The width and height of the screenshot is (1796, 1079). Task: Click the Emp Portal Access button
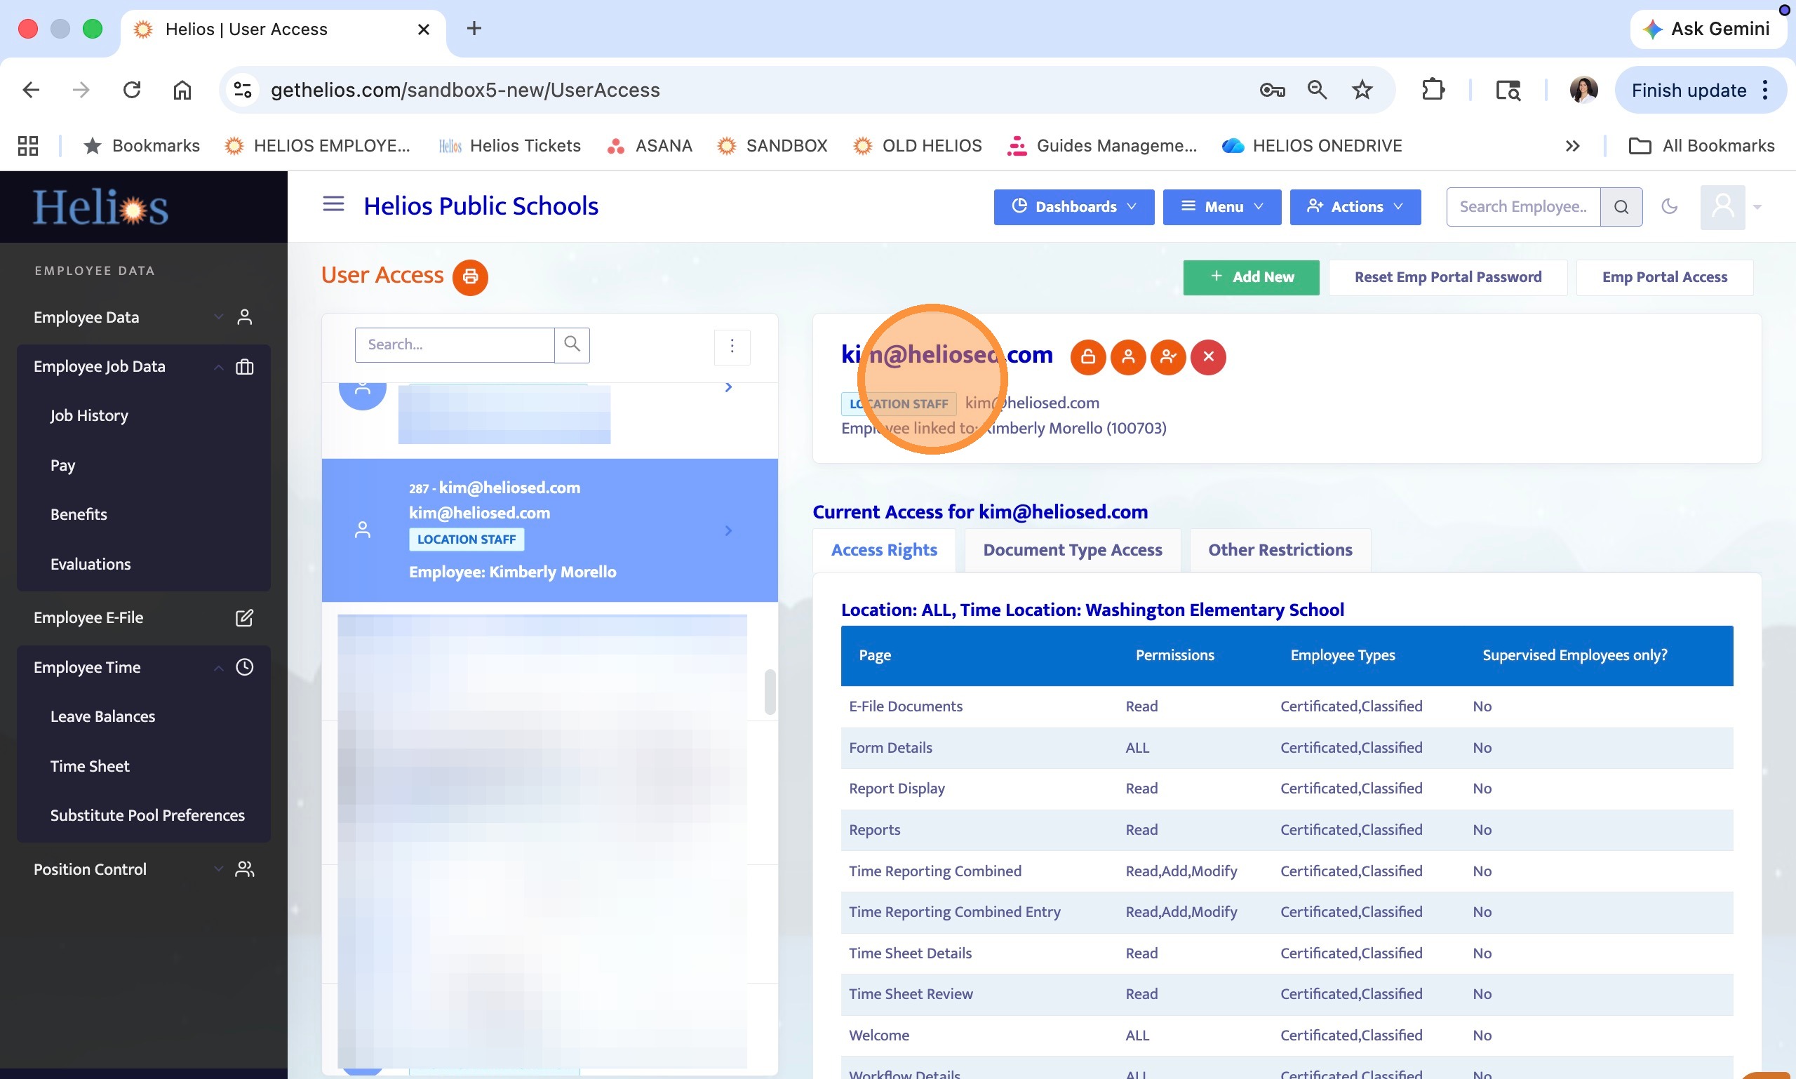[1664, 277]
